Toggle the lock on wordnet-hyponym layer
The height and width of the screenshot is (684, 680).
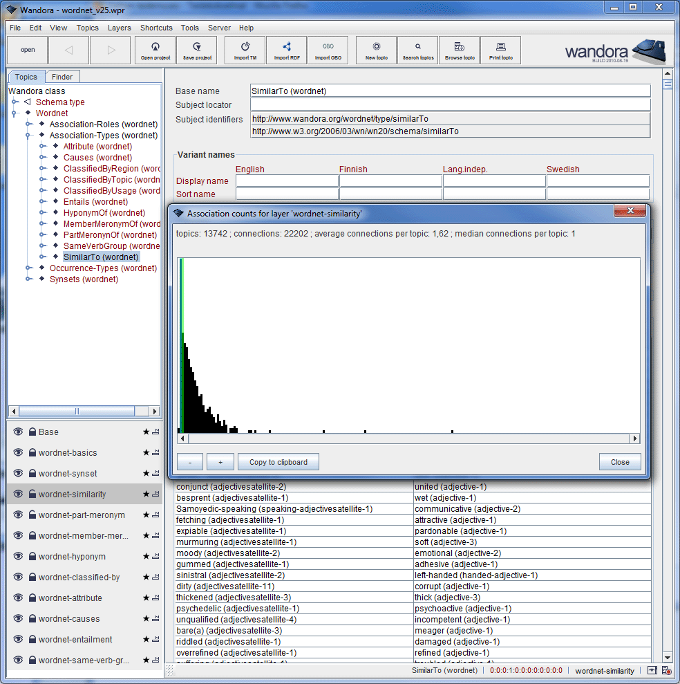[34, 556]
